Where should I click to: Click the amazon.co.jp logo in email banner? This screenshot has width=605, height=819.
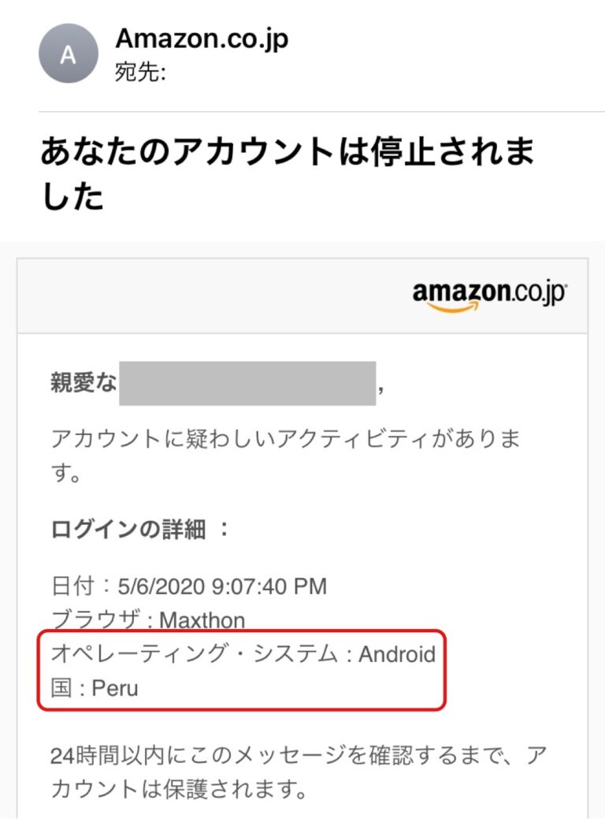488,296
